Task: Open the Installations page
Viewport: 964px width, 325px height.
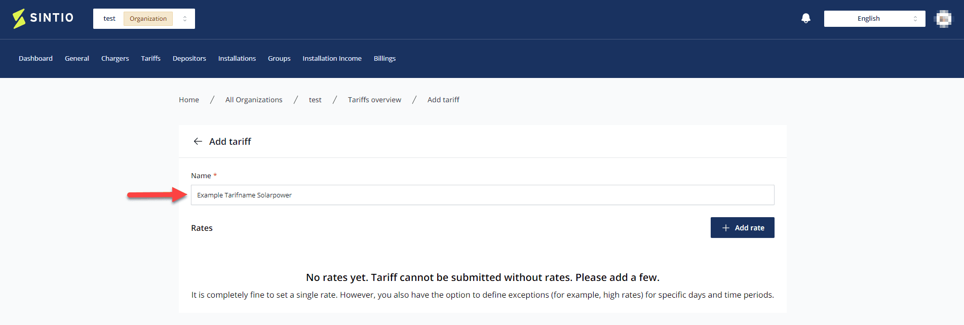Action: point(237,58)
